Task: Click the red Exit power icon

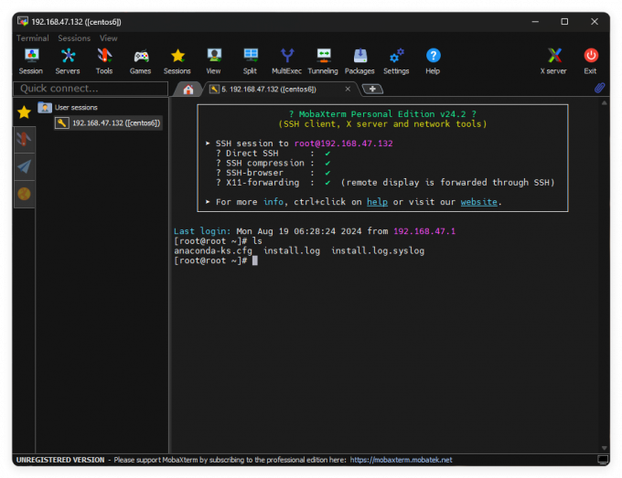Action: tap(591, 61)
